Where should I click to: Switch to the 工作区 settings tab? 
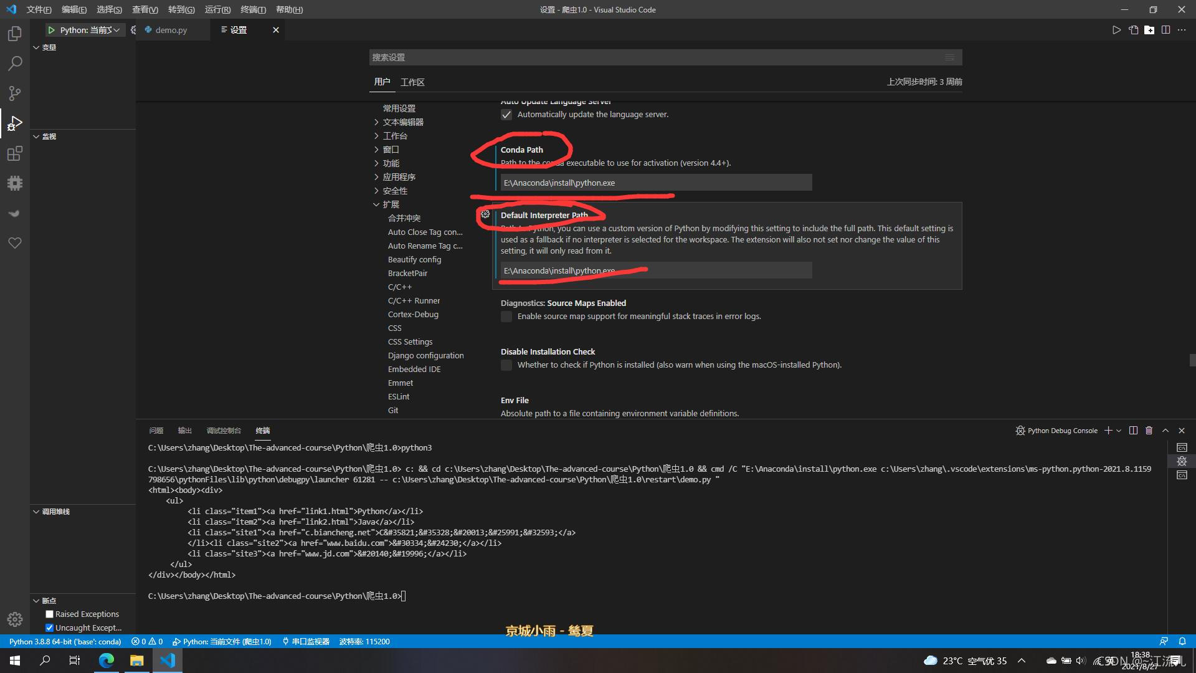[412, 82]
